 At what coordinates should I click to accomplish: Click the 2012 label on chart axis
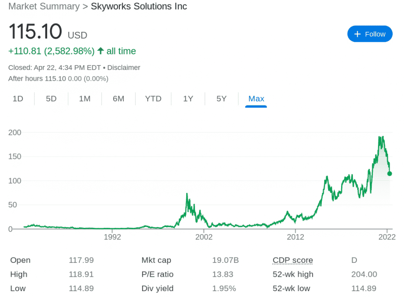(295, 237)
